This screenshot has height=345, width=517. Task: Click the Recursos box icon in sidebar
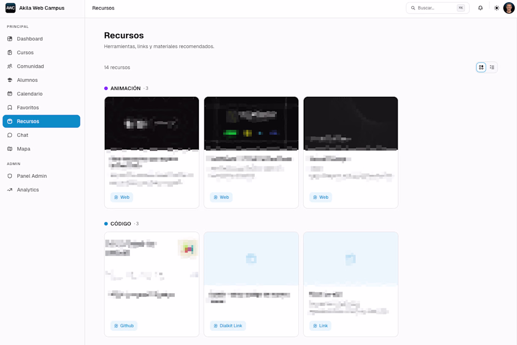pyautogui.click(x=10, y=121)
